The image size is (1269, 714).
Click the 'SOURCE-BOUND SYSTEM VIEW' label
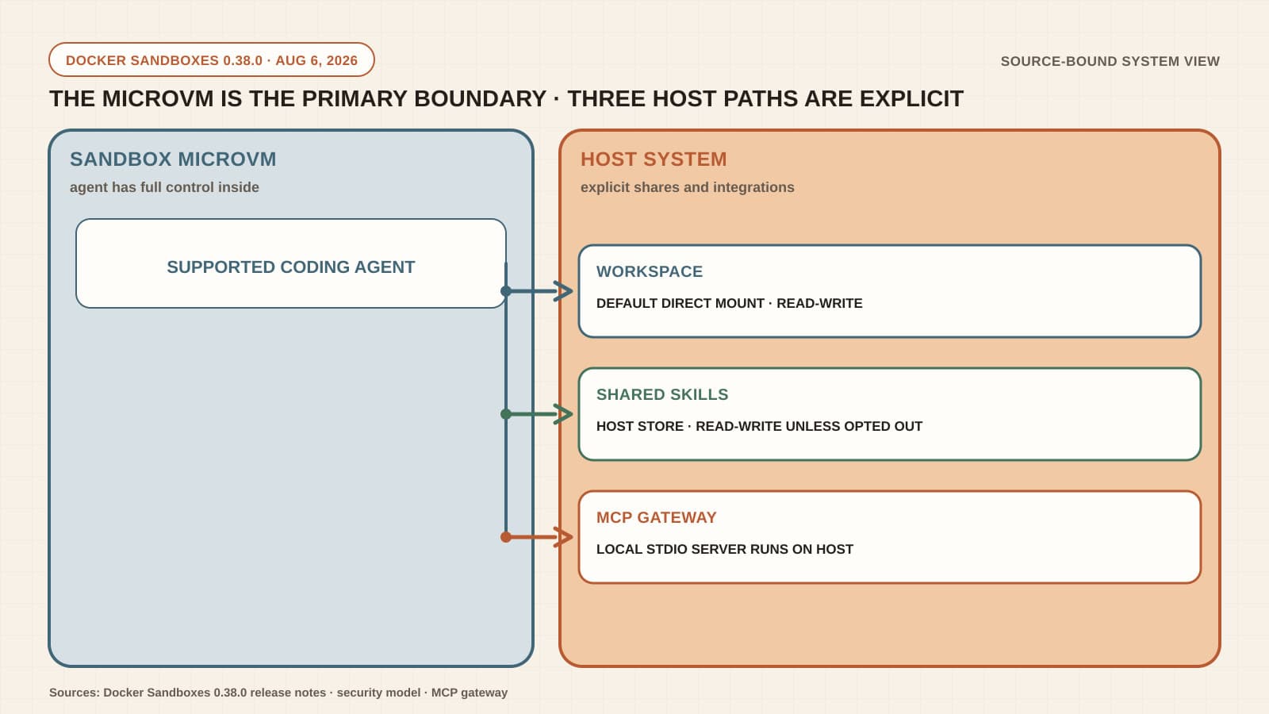[1110, 61]
